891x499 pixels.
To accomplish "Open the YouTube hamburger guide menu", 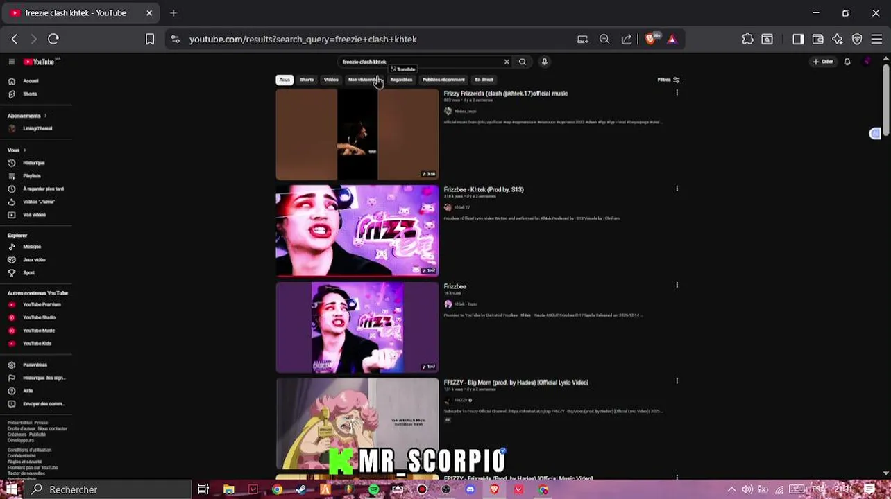I will [x=12, y=62].
